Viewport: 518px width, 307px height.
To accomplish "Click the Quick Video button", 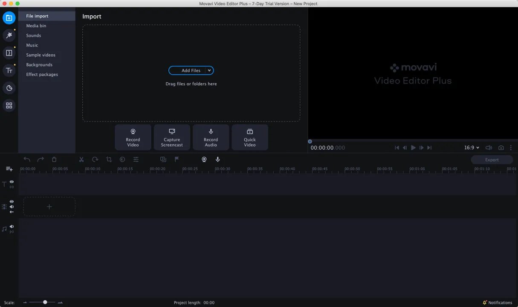I will click(250, 137).
